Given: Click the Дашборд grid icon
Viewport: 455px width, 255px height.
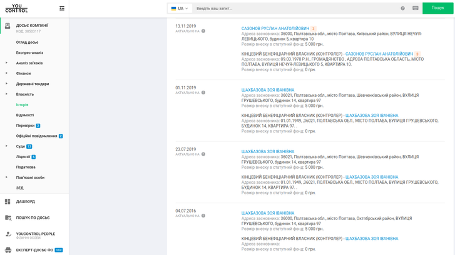Looking at the screenshot, I should click(8, 201).
